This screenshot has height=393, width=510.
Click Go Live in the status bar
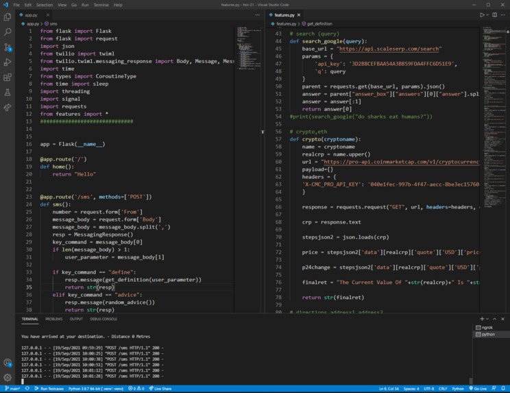479,388
